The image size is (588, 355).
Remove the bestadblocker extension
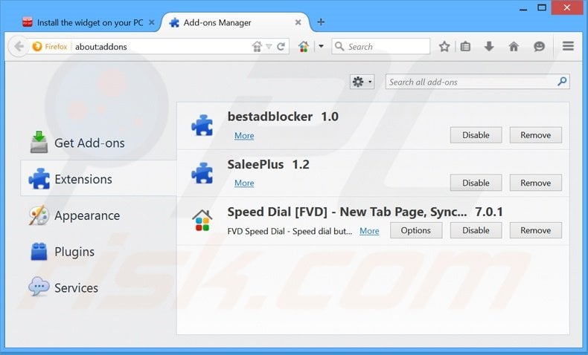pos(535,135)
